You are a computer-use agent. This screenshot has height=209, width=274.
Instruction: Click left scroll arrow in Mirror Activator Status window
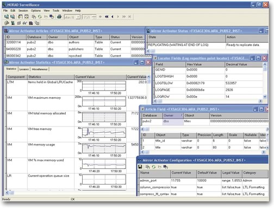pyautogui.click(x=148, y=51)
